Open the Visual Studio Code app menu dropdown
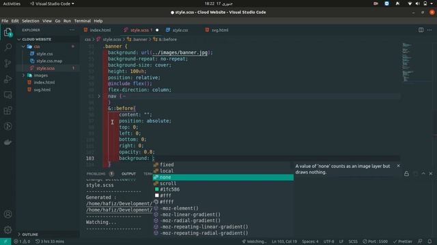437x245 pixels. (52, 3)
